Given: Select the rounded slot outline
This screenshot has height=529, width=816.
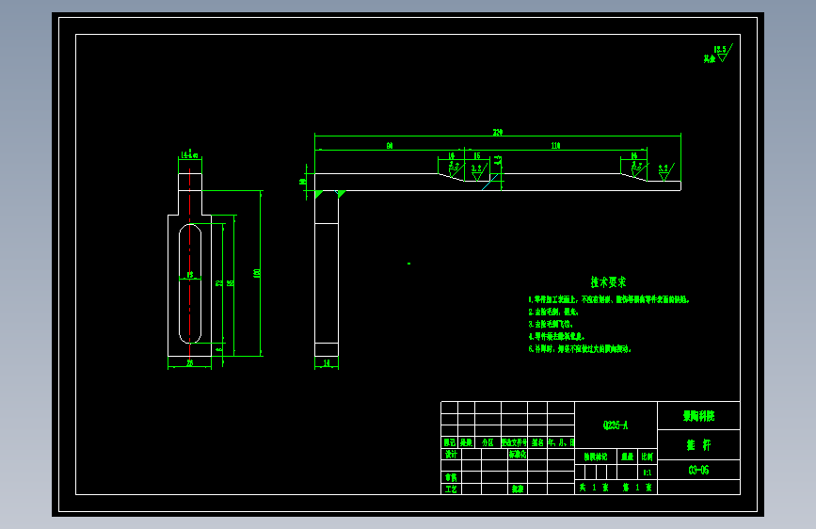Looking at the screenshot, I should tap(190, 283).
